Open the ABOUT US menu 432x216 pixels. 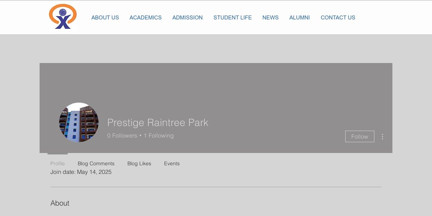pyautogui.click(x=105, y=18)
